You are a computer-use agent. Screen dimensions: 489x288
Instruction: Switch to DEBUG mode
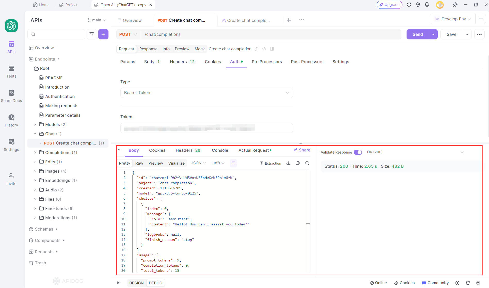[155, 283]
